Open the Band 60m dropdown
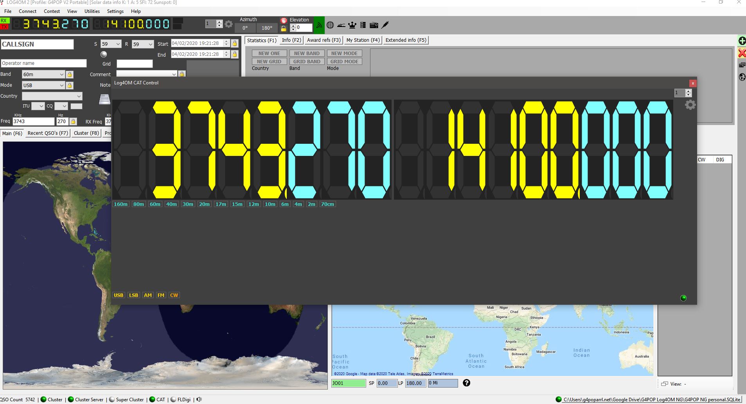The width and height of the screenshot is (746, 404). 61,74
